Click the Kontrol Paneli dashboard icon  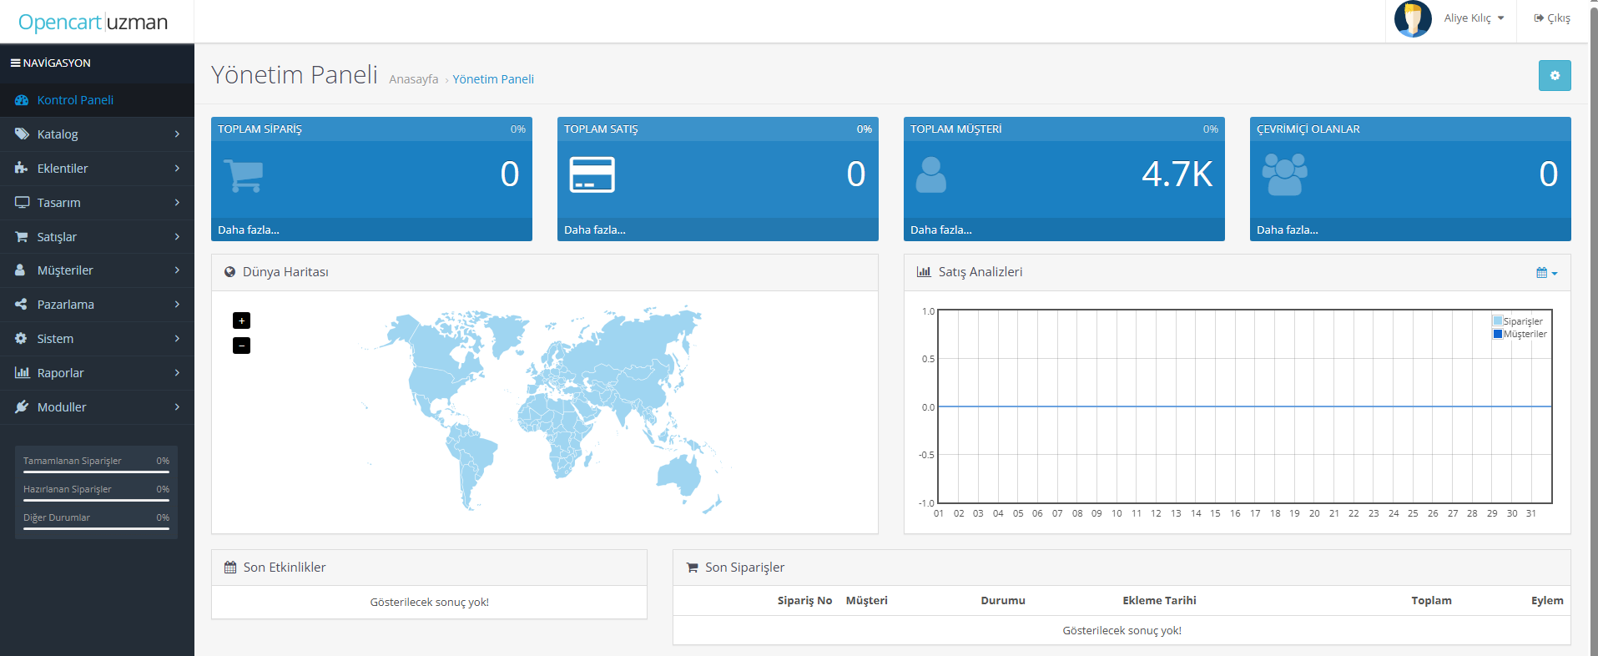(22, 100)
